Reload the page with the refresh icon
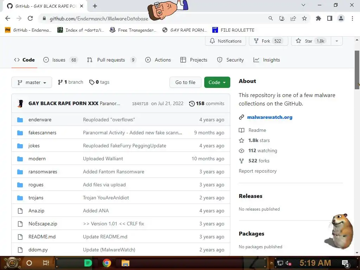 pos(30,18)
